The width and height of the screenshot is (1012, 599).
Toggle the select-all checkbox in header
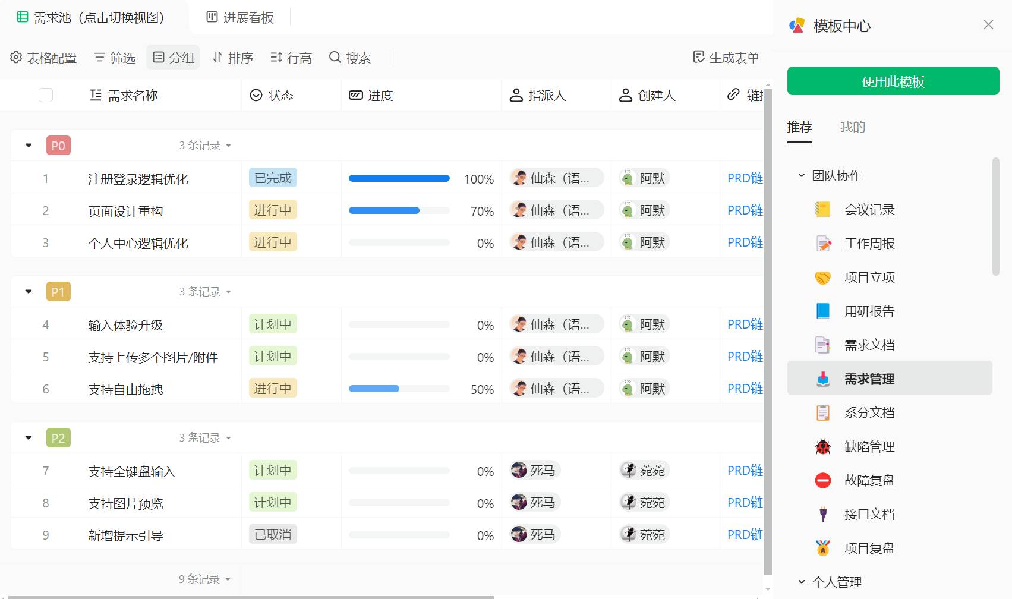46,95
